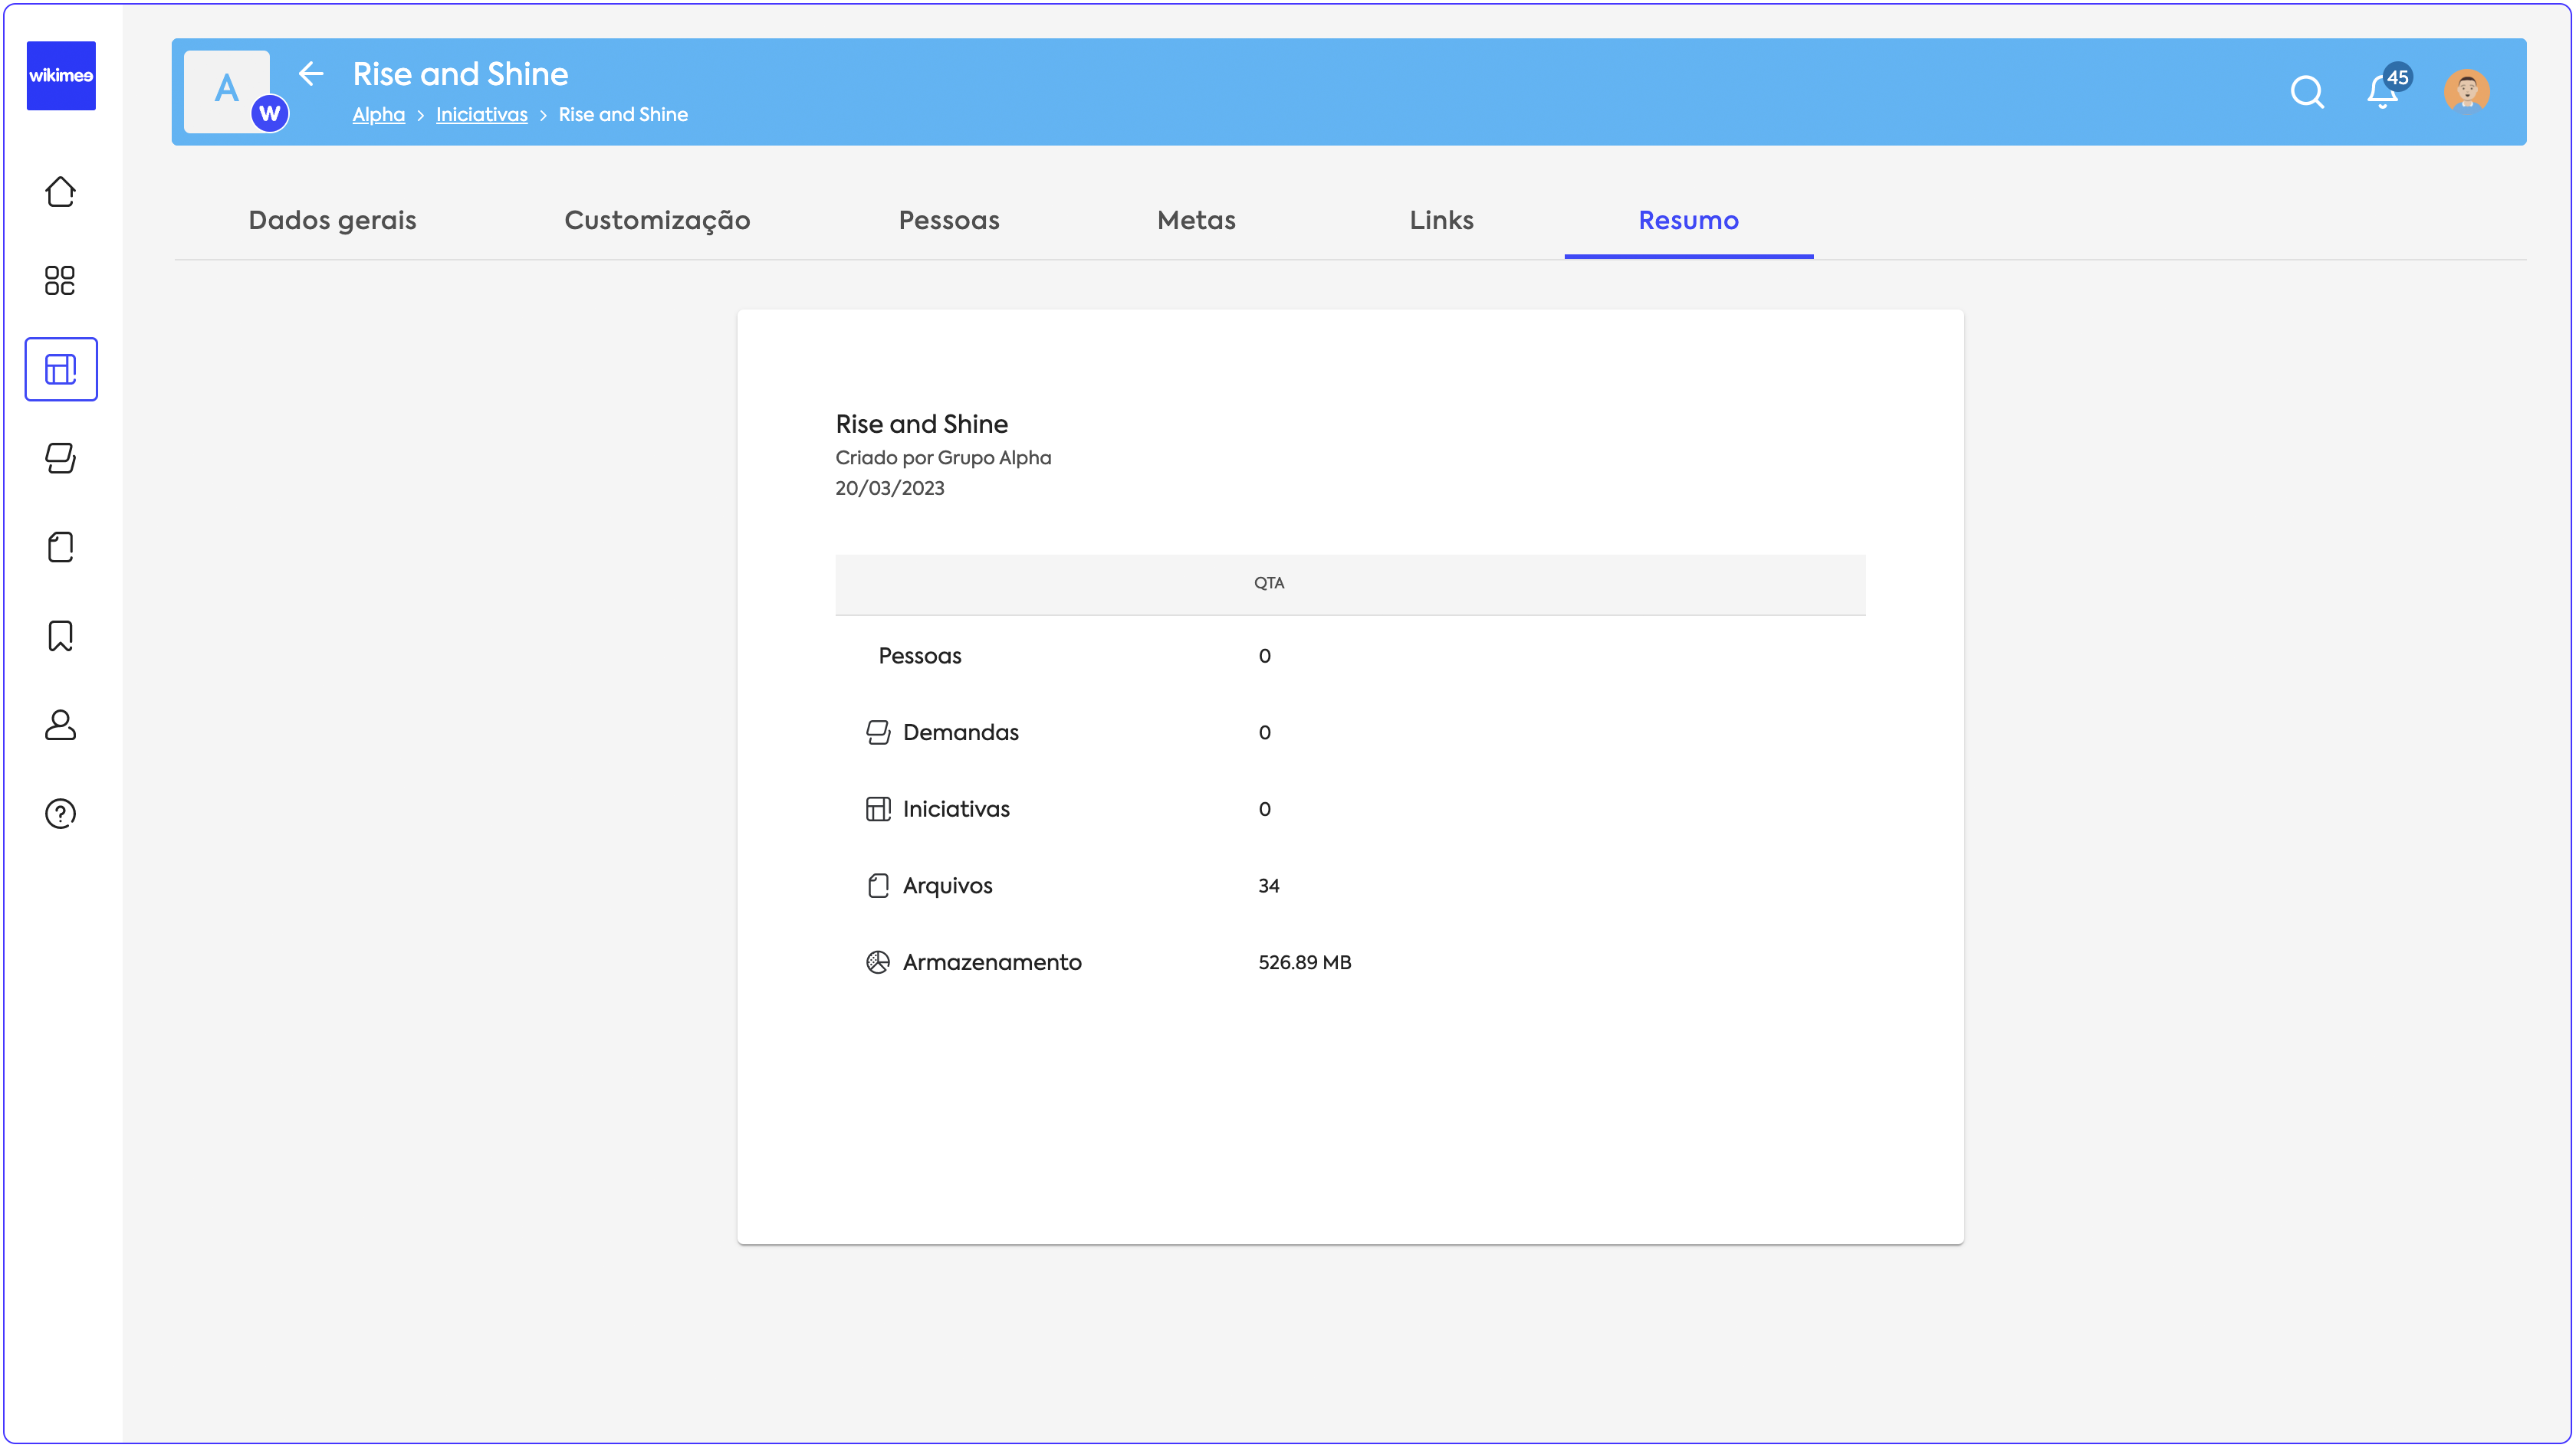Open the help question mark icon
2576x1448 pixels.
pos(61,814)
